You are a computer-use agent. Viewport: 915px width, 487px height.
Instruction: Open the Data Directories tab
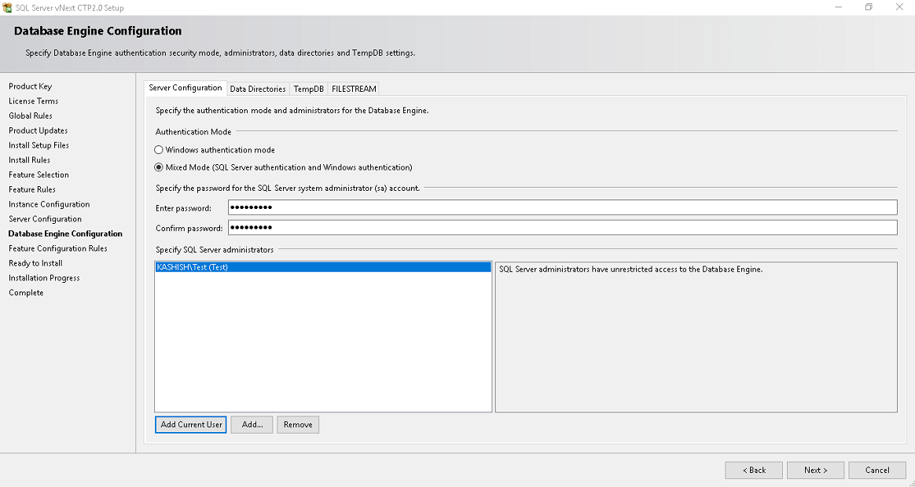click(x=257, y=89)
